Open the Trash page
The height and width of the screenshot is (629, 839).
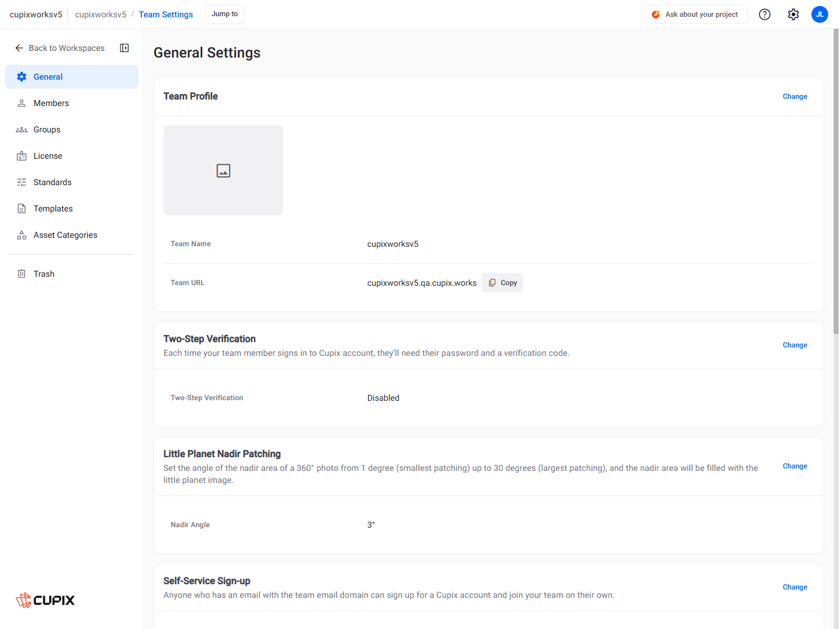click(x=72, y=274)
